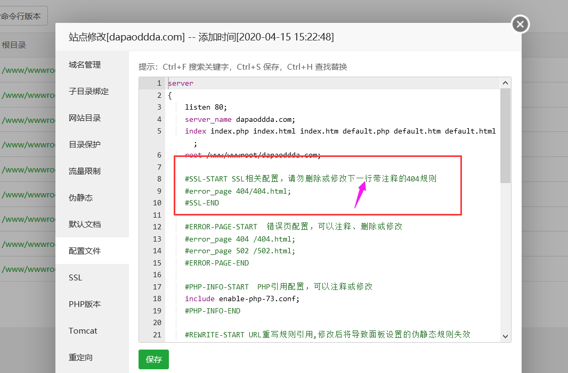
Task: Open the 流量限制 tab
Action: [x=85, y=171]
